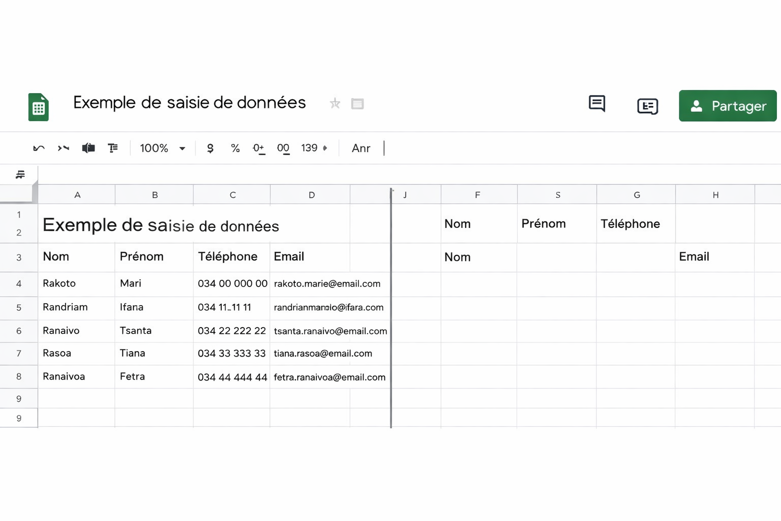Decrease decimal places with the 0+ icon
Screen dimensions: 781x521
[x=259, y=148]
